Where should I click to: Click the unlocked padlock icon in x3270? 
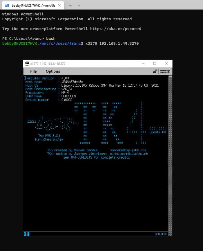click(155, 72)
